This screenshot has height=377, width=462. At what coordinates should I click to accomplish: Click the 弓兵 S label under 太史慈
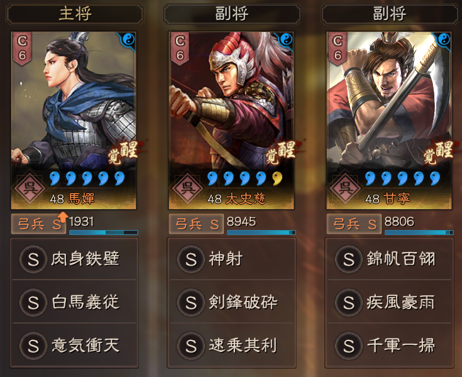(196, 224)
